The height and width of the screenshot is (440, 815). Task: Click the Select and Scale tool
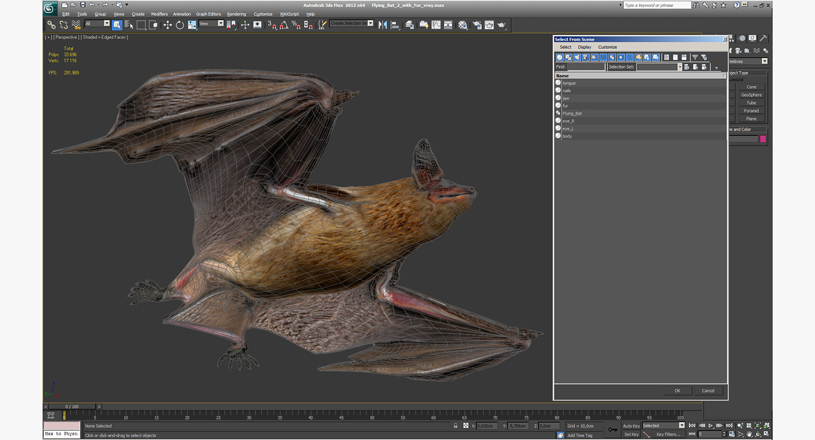pyautogui.click(x=192, y=25)
